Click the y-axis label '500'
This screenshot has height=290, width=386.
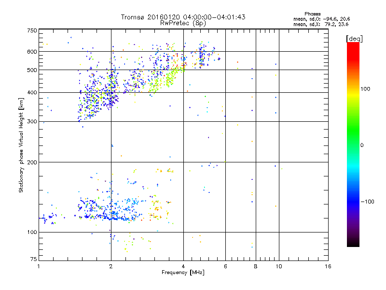click(x=32, y=70)
